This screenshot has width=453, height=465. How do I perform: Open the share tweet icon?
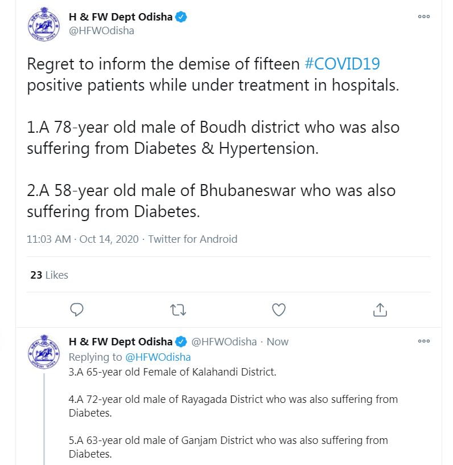[x=380, y=309]
